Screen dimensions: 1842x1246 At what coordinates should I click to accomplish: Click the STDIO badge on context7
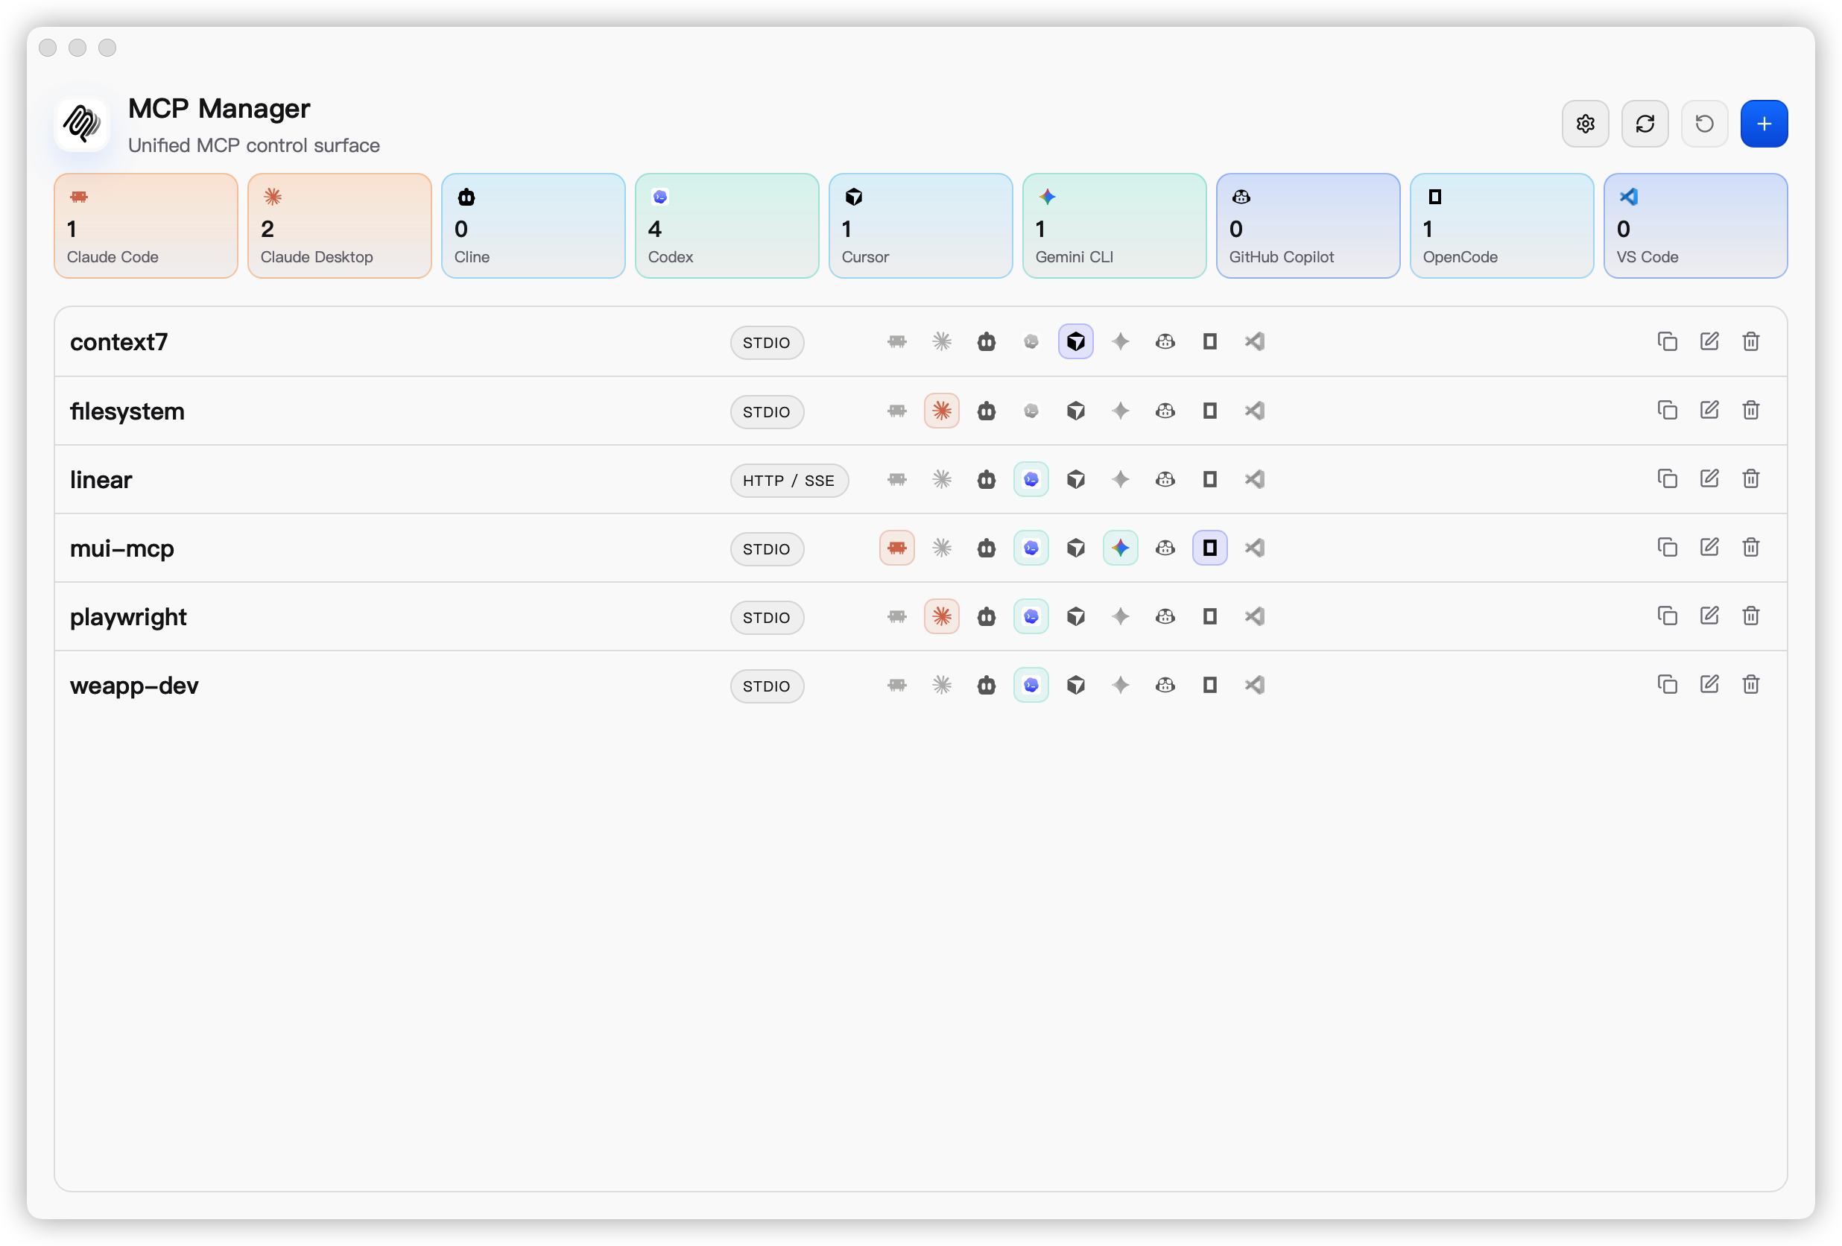click(x=767, y=342)
